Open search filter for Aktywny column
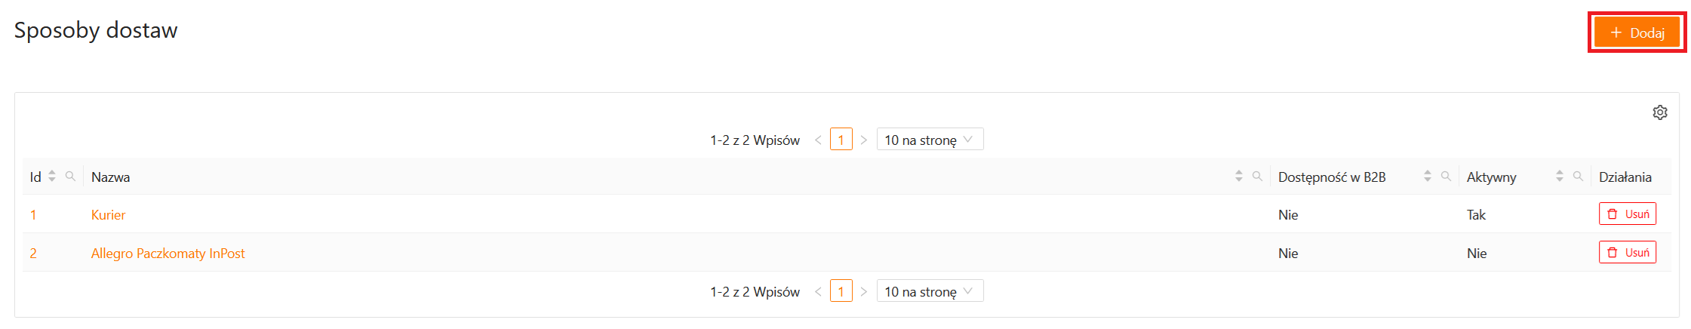1691x329 pixels. (x=1578, y=176)
